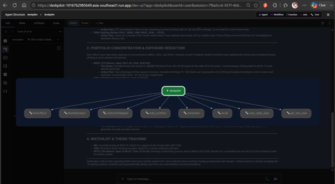Toggle to the Events view

point(73,23)
